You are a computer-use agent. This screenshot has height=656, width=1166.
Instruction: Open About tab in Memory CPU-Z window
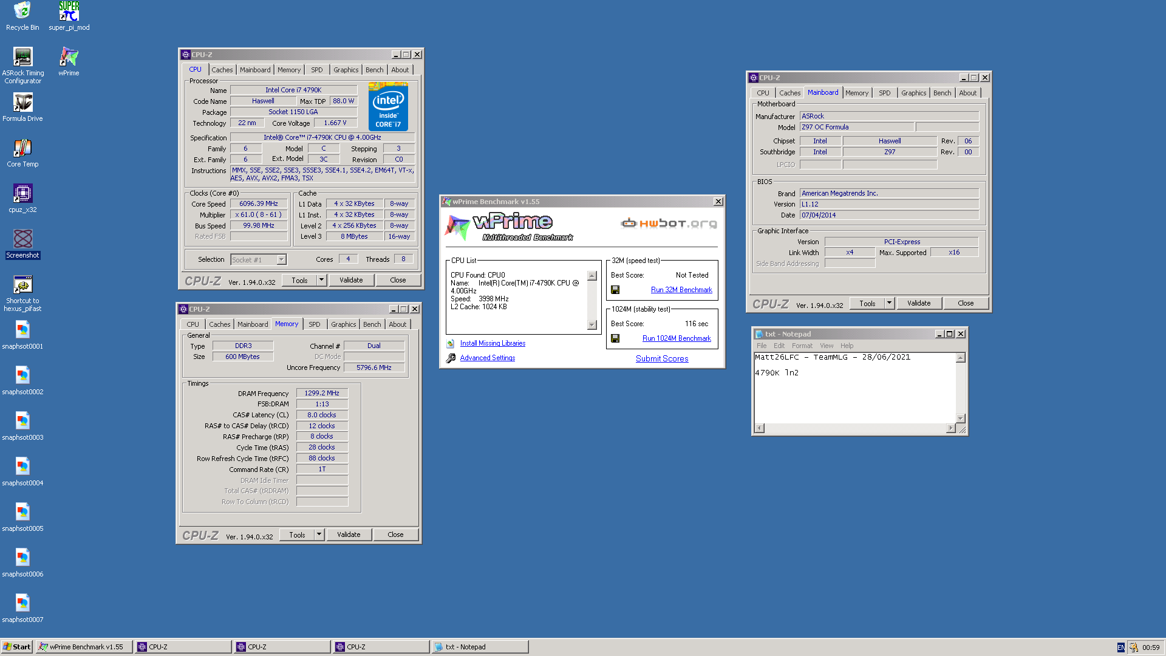click(x=398, y=324)
